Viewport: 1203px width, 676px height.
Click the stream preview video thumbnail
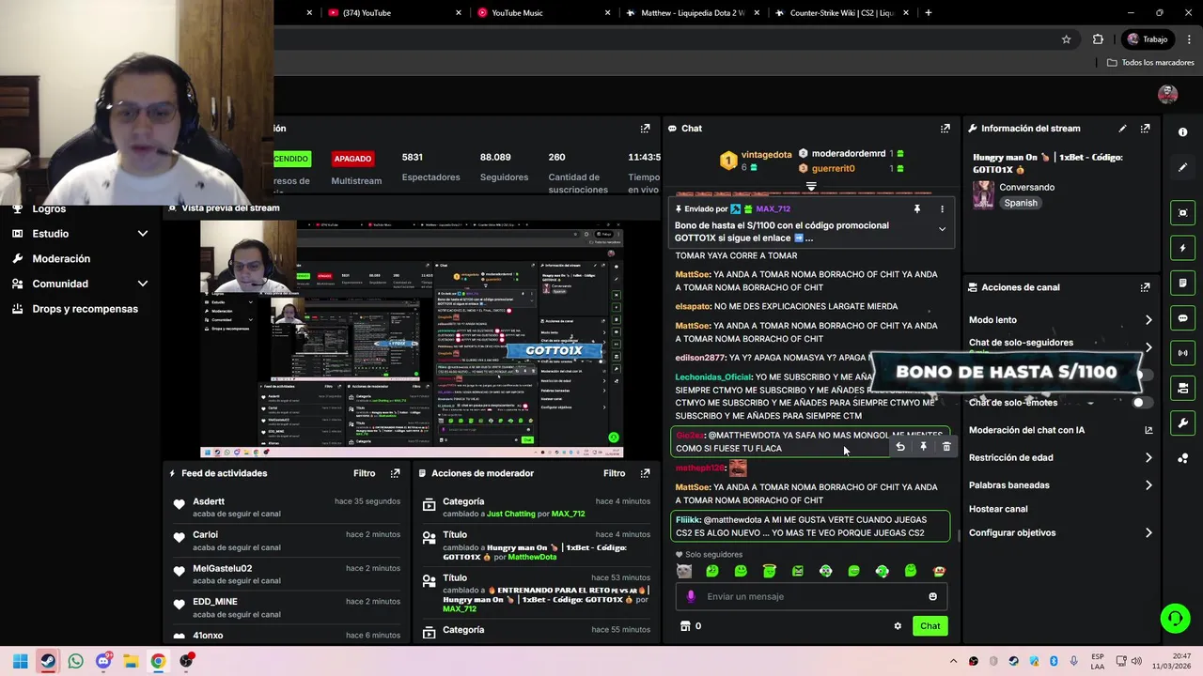pyautogui.click(x=412, y=340)
